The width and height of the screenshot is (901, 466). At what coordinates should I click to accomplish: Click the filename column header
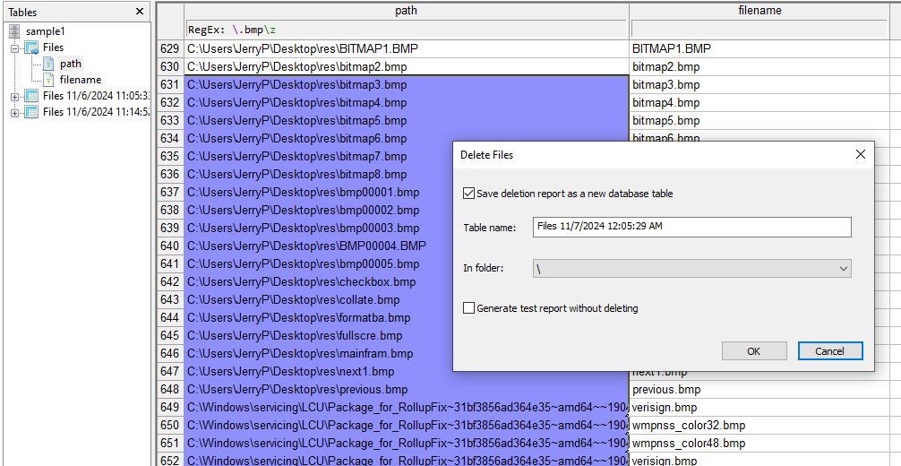[763, 11]
